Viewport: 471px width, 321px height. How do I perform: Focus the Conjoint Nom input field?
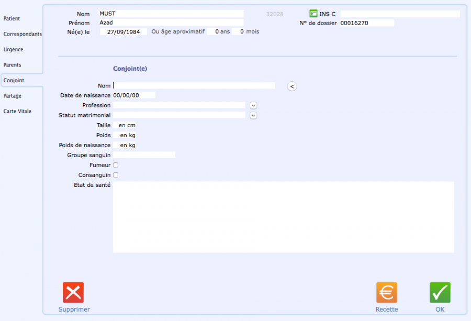pos(194,86)
